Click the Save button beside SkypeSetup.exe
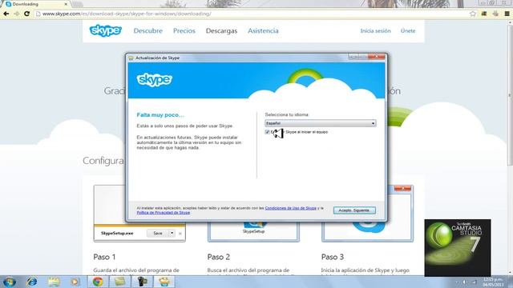The height and width of the screenshot is (288, 513). (158, 233)
